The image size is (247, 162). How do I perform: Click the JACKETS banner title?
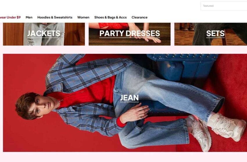click(44, 33)
